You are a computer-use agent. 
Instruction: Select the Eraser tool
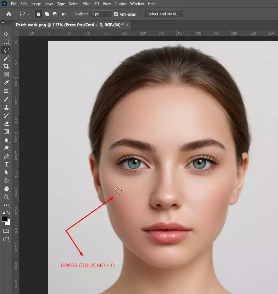pyautogui.click(x=6, y=123)
